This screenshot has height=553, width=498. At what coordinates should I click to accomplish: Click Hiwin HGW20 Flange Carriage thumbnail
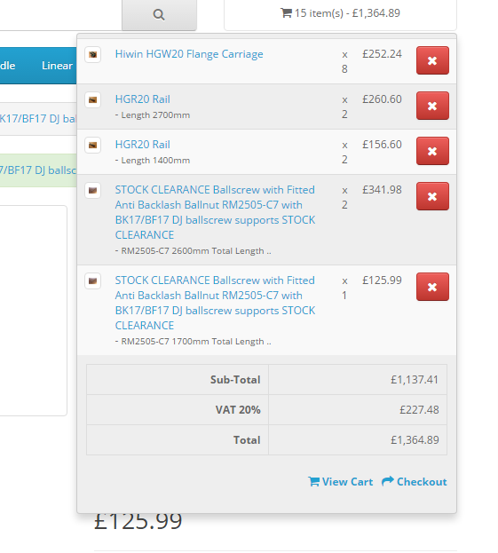tap(92, 55)
